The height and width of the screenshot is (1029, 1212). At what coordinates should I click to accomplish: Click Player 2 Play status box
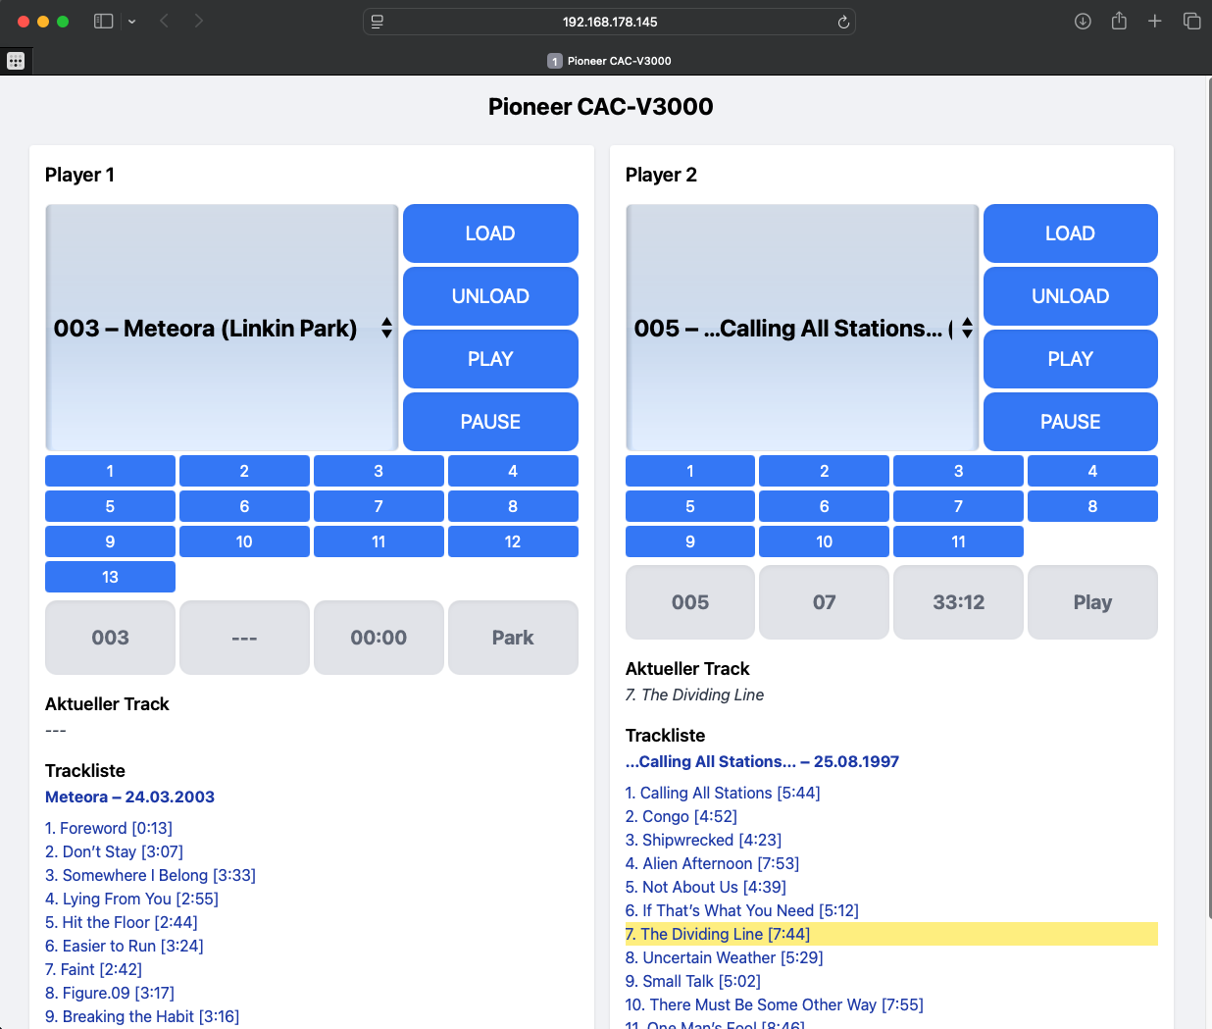(x=1092, y=602)
